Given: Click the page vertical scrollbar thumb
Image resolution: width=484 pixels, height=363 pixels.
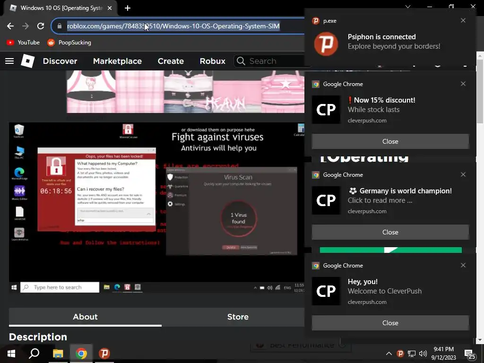Looking at the screenshot, I should pos(480,91).
